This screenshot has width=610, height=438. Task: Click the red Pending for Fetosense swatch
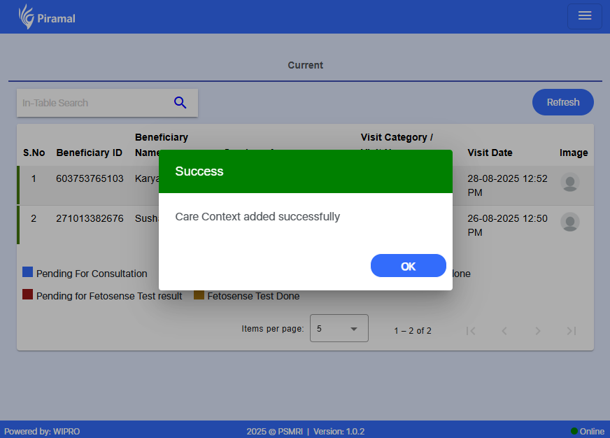click(28, 295)
